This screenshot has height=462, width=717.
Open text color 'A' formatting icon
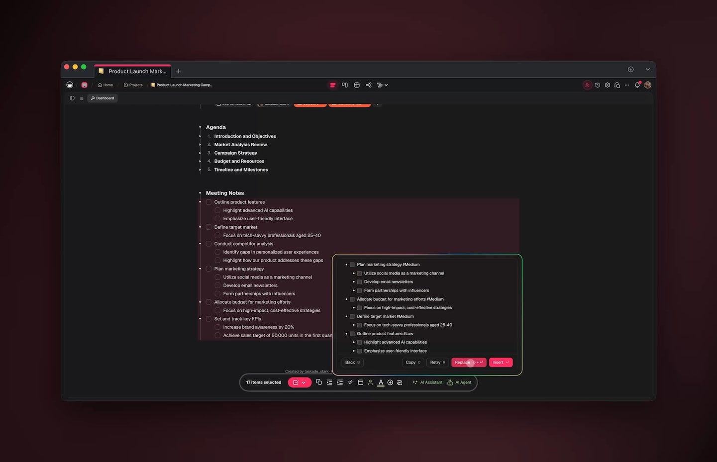pos(381,382)
